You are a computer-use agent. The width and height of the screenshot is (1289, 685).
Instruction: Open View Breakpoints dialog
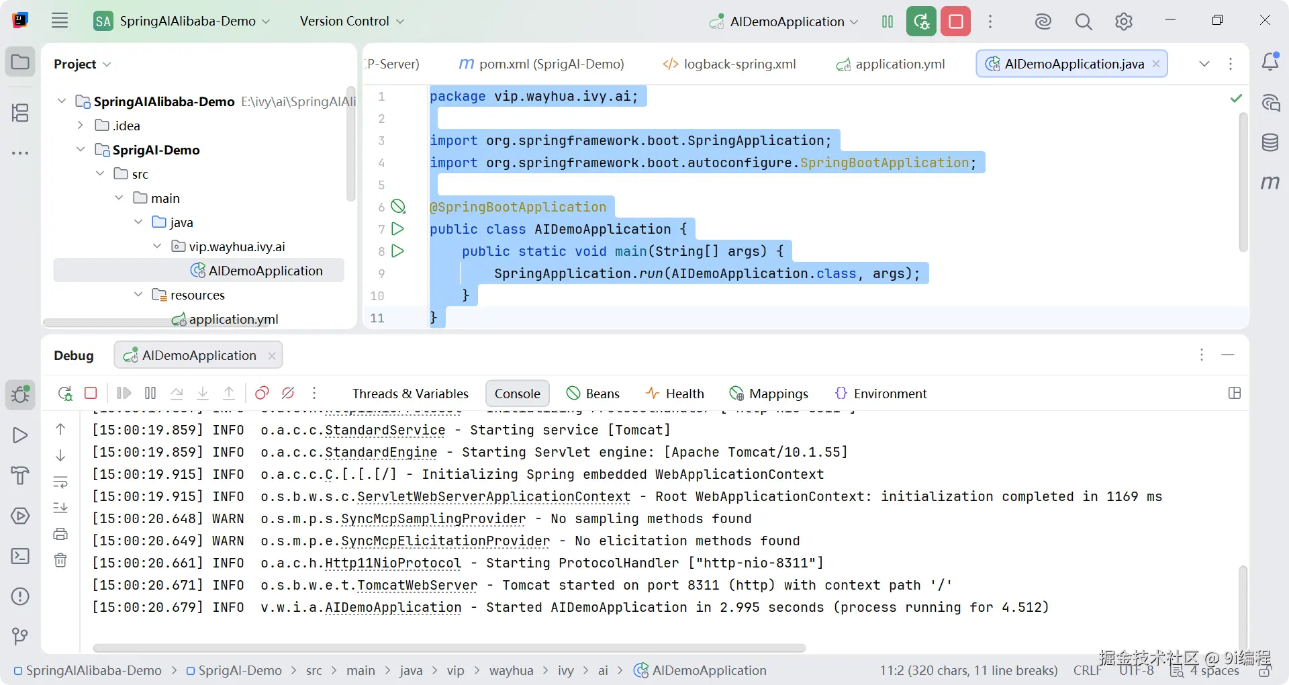(x=262, y=393)
